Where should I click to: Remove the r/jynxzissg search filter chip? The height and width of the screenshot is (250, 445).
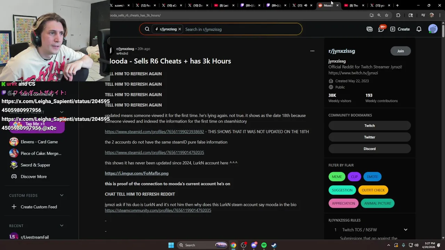pos(180,29)
